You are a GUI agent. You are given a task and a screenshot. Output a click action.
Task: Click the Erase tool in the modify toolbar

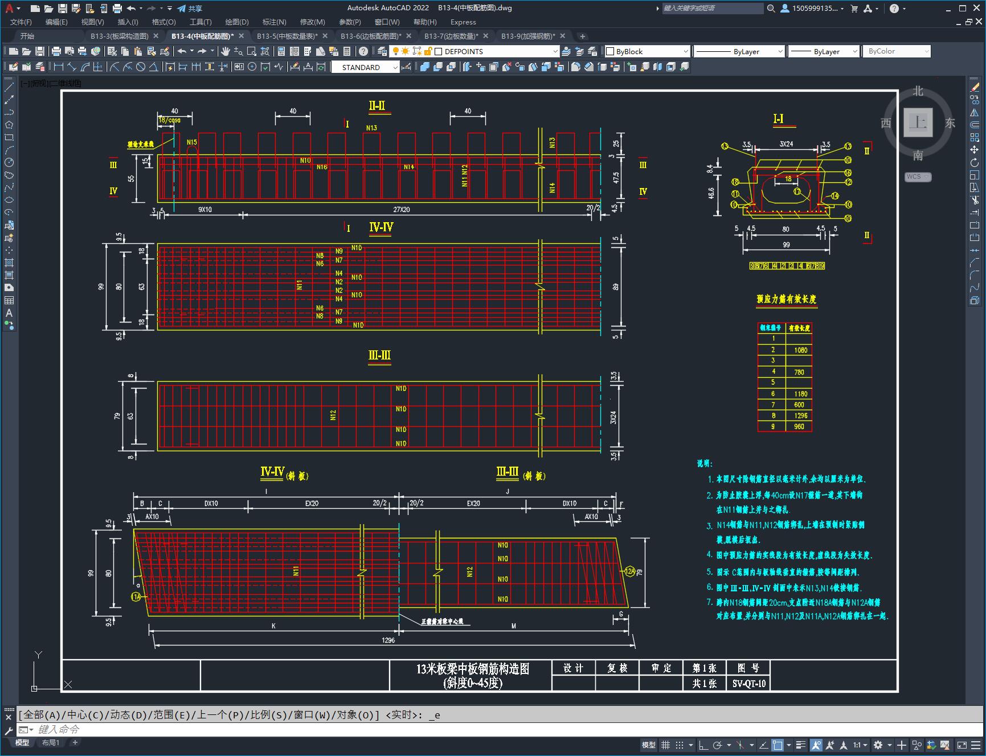pos(975,88)
